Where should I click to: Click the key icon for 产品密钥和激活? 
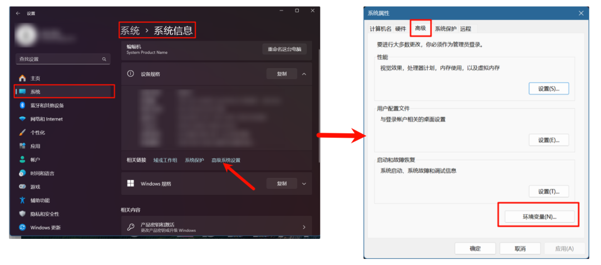tap(130, 227)
